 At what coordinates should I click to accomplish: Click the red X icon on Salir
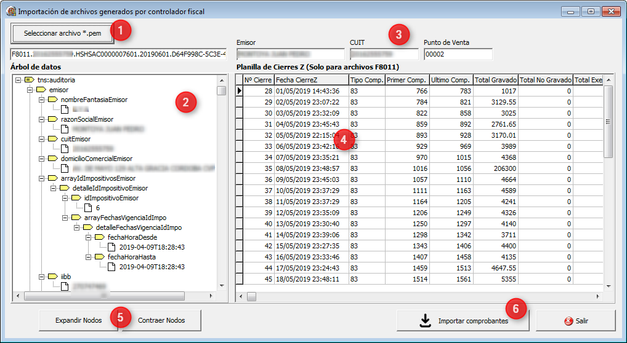pos(568,321)
